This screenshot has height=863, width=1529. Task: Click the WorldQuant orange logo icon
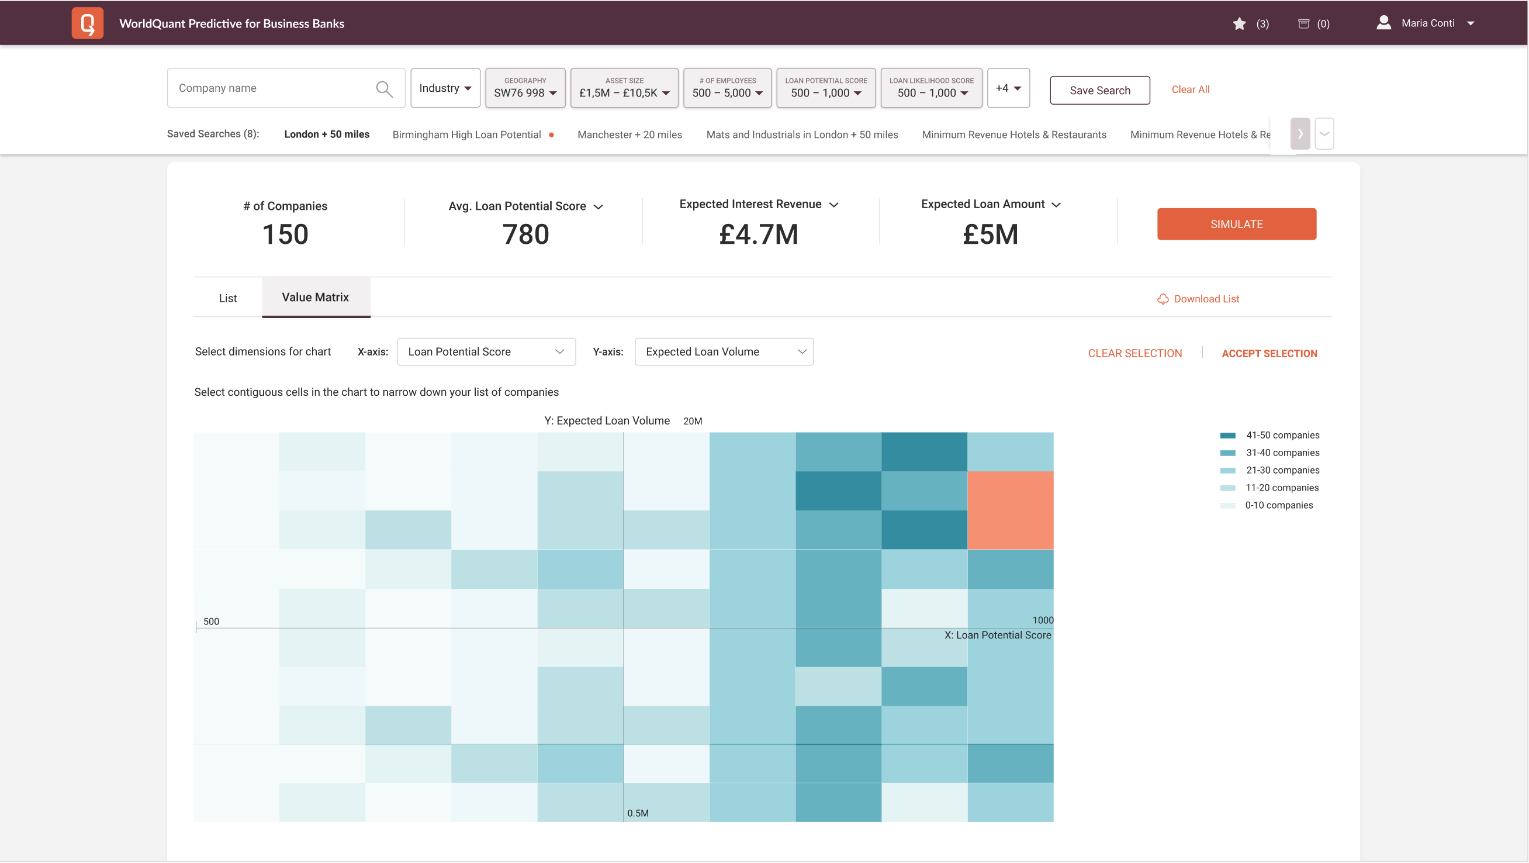click(x=87, y=23)
